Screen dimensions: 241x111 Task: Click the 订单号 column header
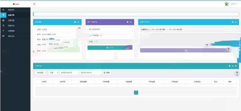pos(44,82)
